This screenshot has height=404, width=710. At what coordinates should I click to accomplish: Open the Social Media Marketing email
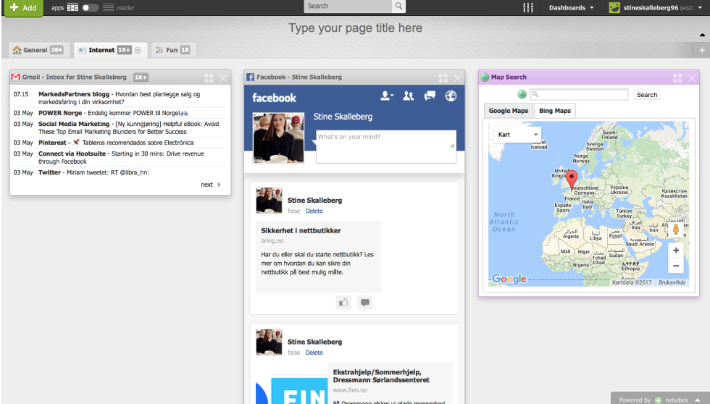pyautogui.click(x=120, y=127)
